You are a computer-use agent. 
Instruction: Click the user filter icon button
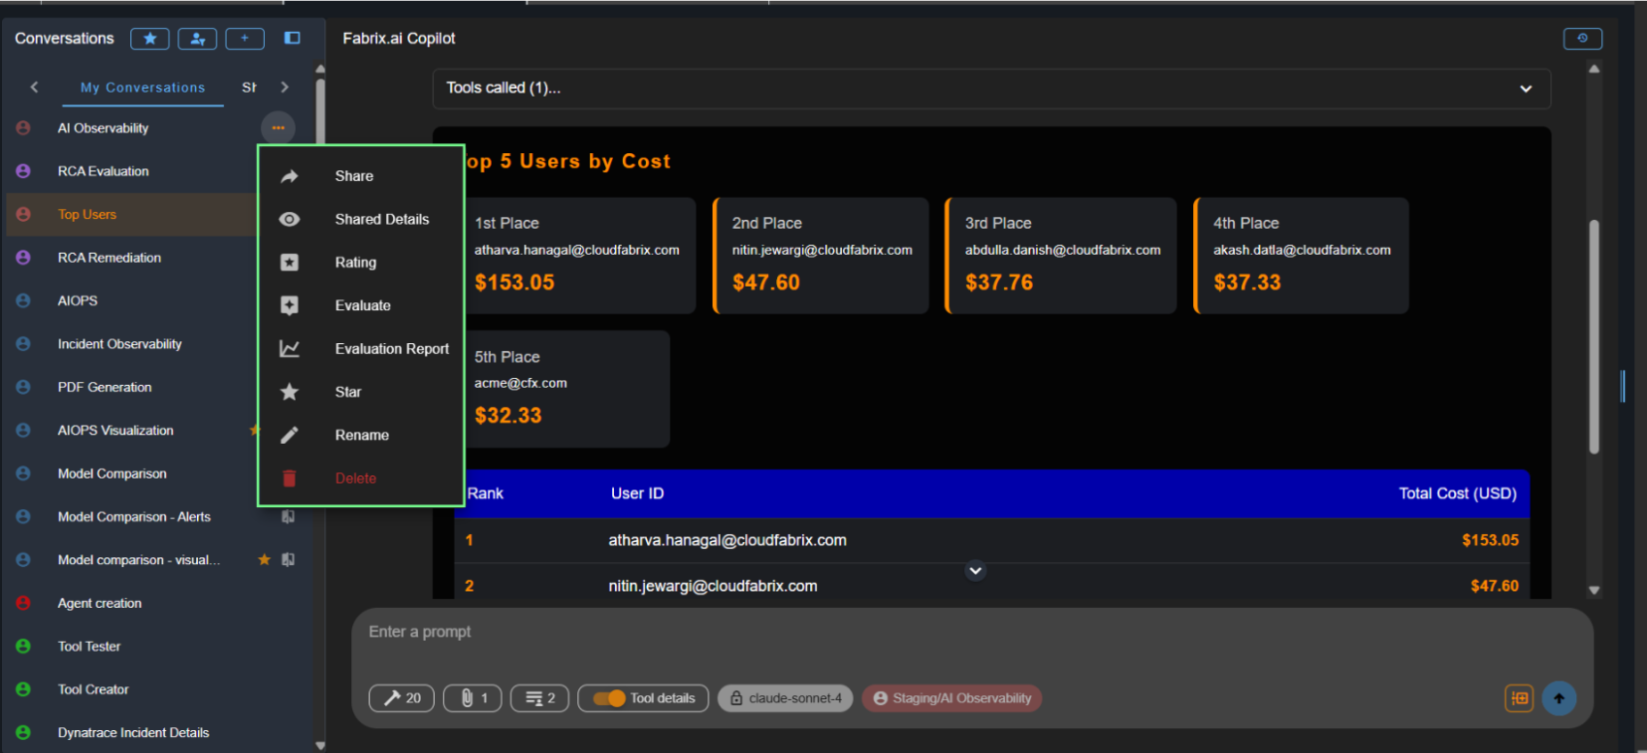coord(197,39)
